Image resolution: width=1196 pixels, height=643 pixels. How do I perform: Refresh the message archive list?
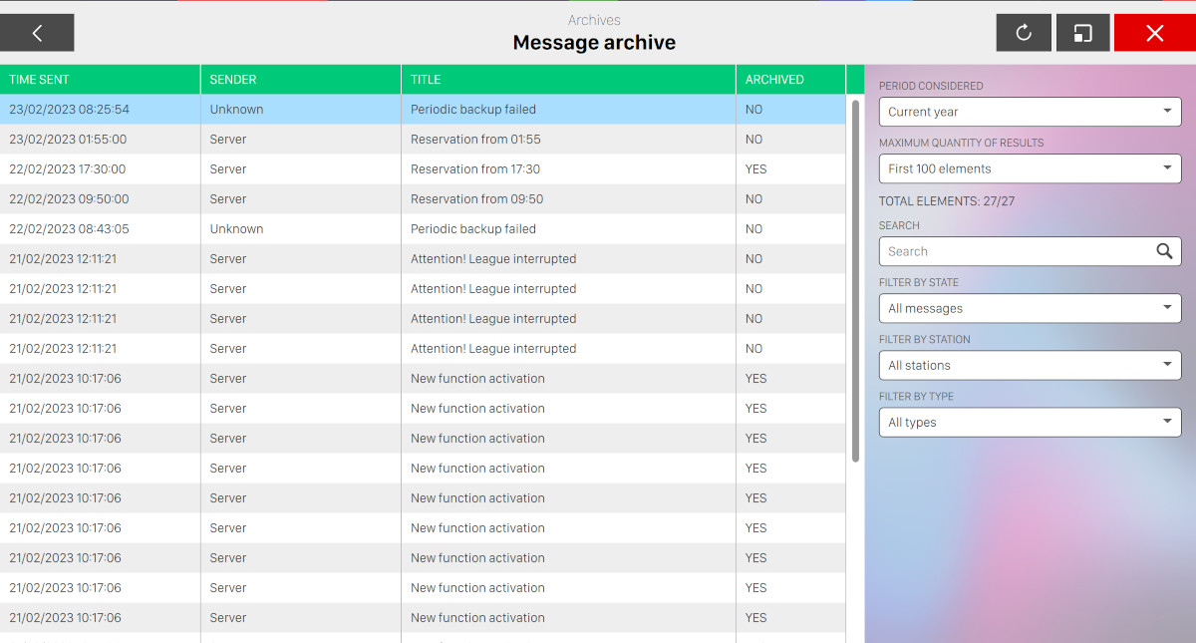[x=1024, y=33]
